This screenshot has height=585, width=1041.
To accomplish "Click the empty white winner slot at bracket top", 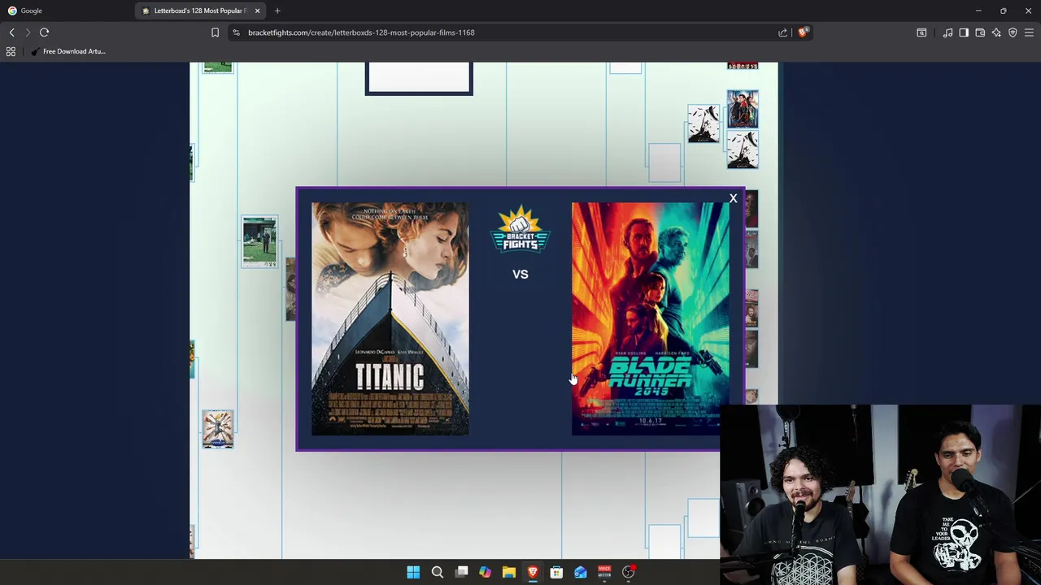I will pyautogui.click(x=419, y=79).
